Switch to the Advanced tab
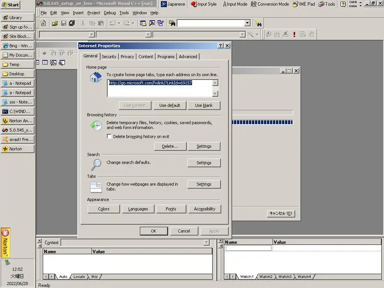This screenshot has height=288, width=384. [x=188, y=57]
